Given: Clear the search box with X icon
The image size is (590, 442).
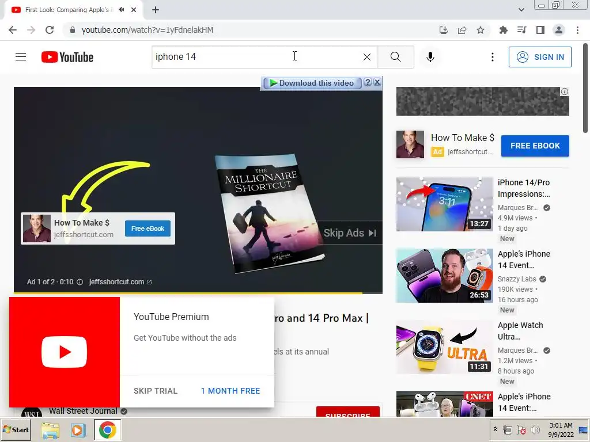Looking at the screenshot, I should click(367, 57).
